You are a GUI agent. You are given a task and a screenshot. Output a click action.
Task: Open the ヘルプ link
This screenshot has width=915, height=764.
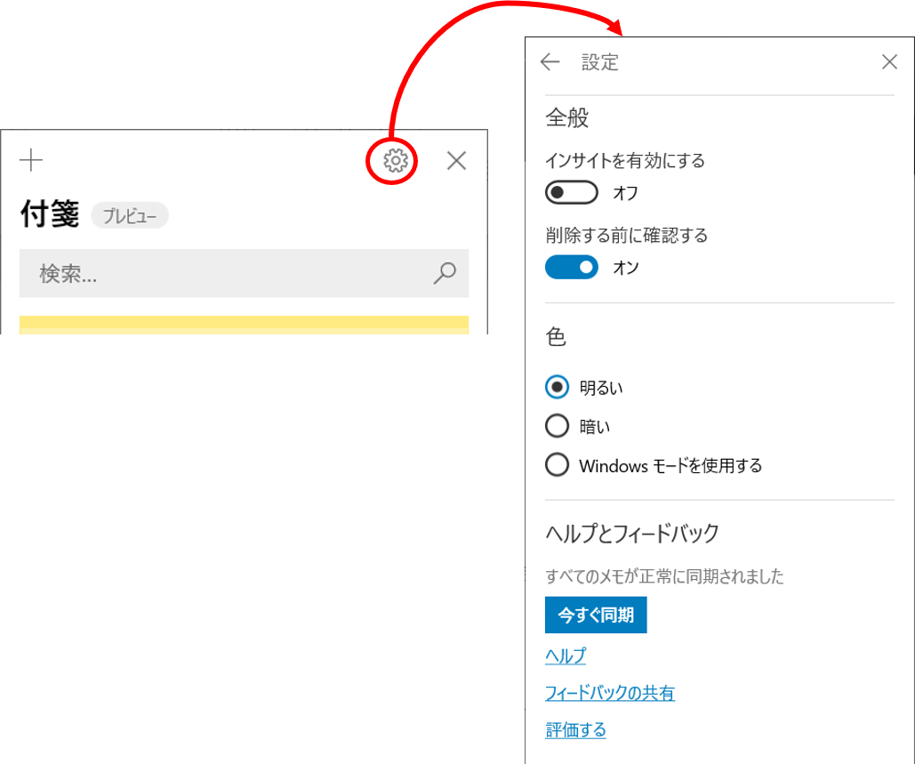[566, 656]
